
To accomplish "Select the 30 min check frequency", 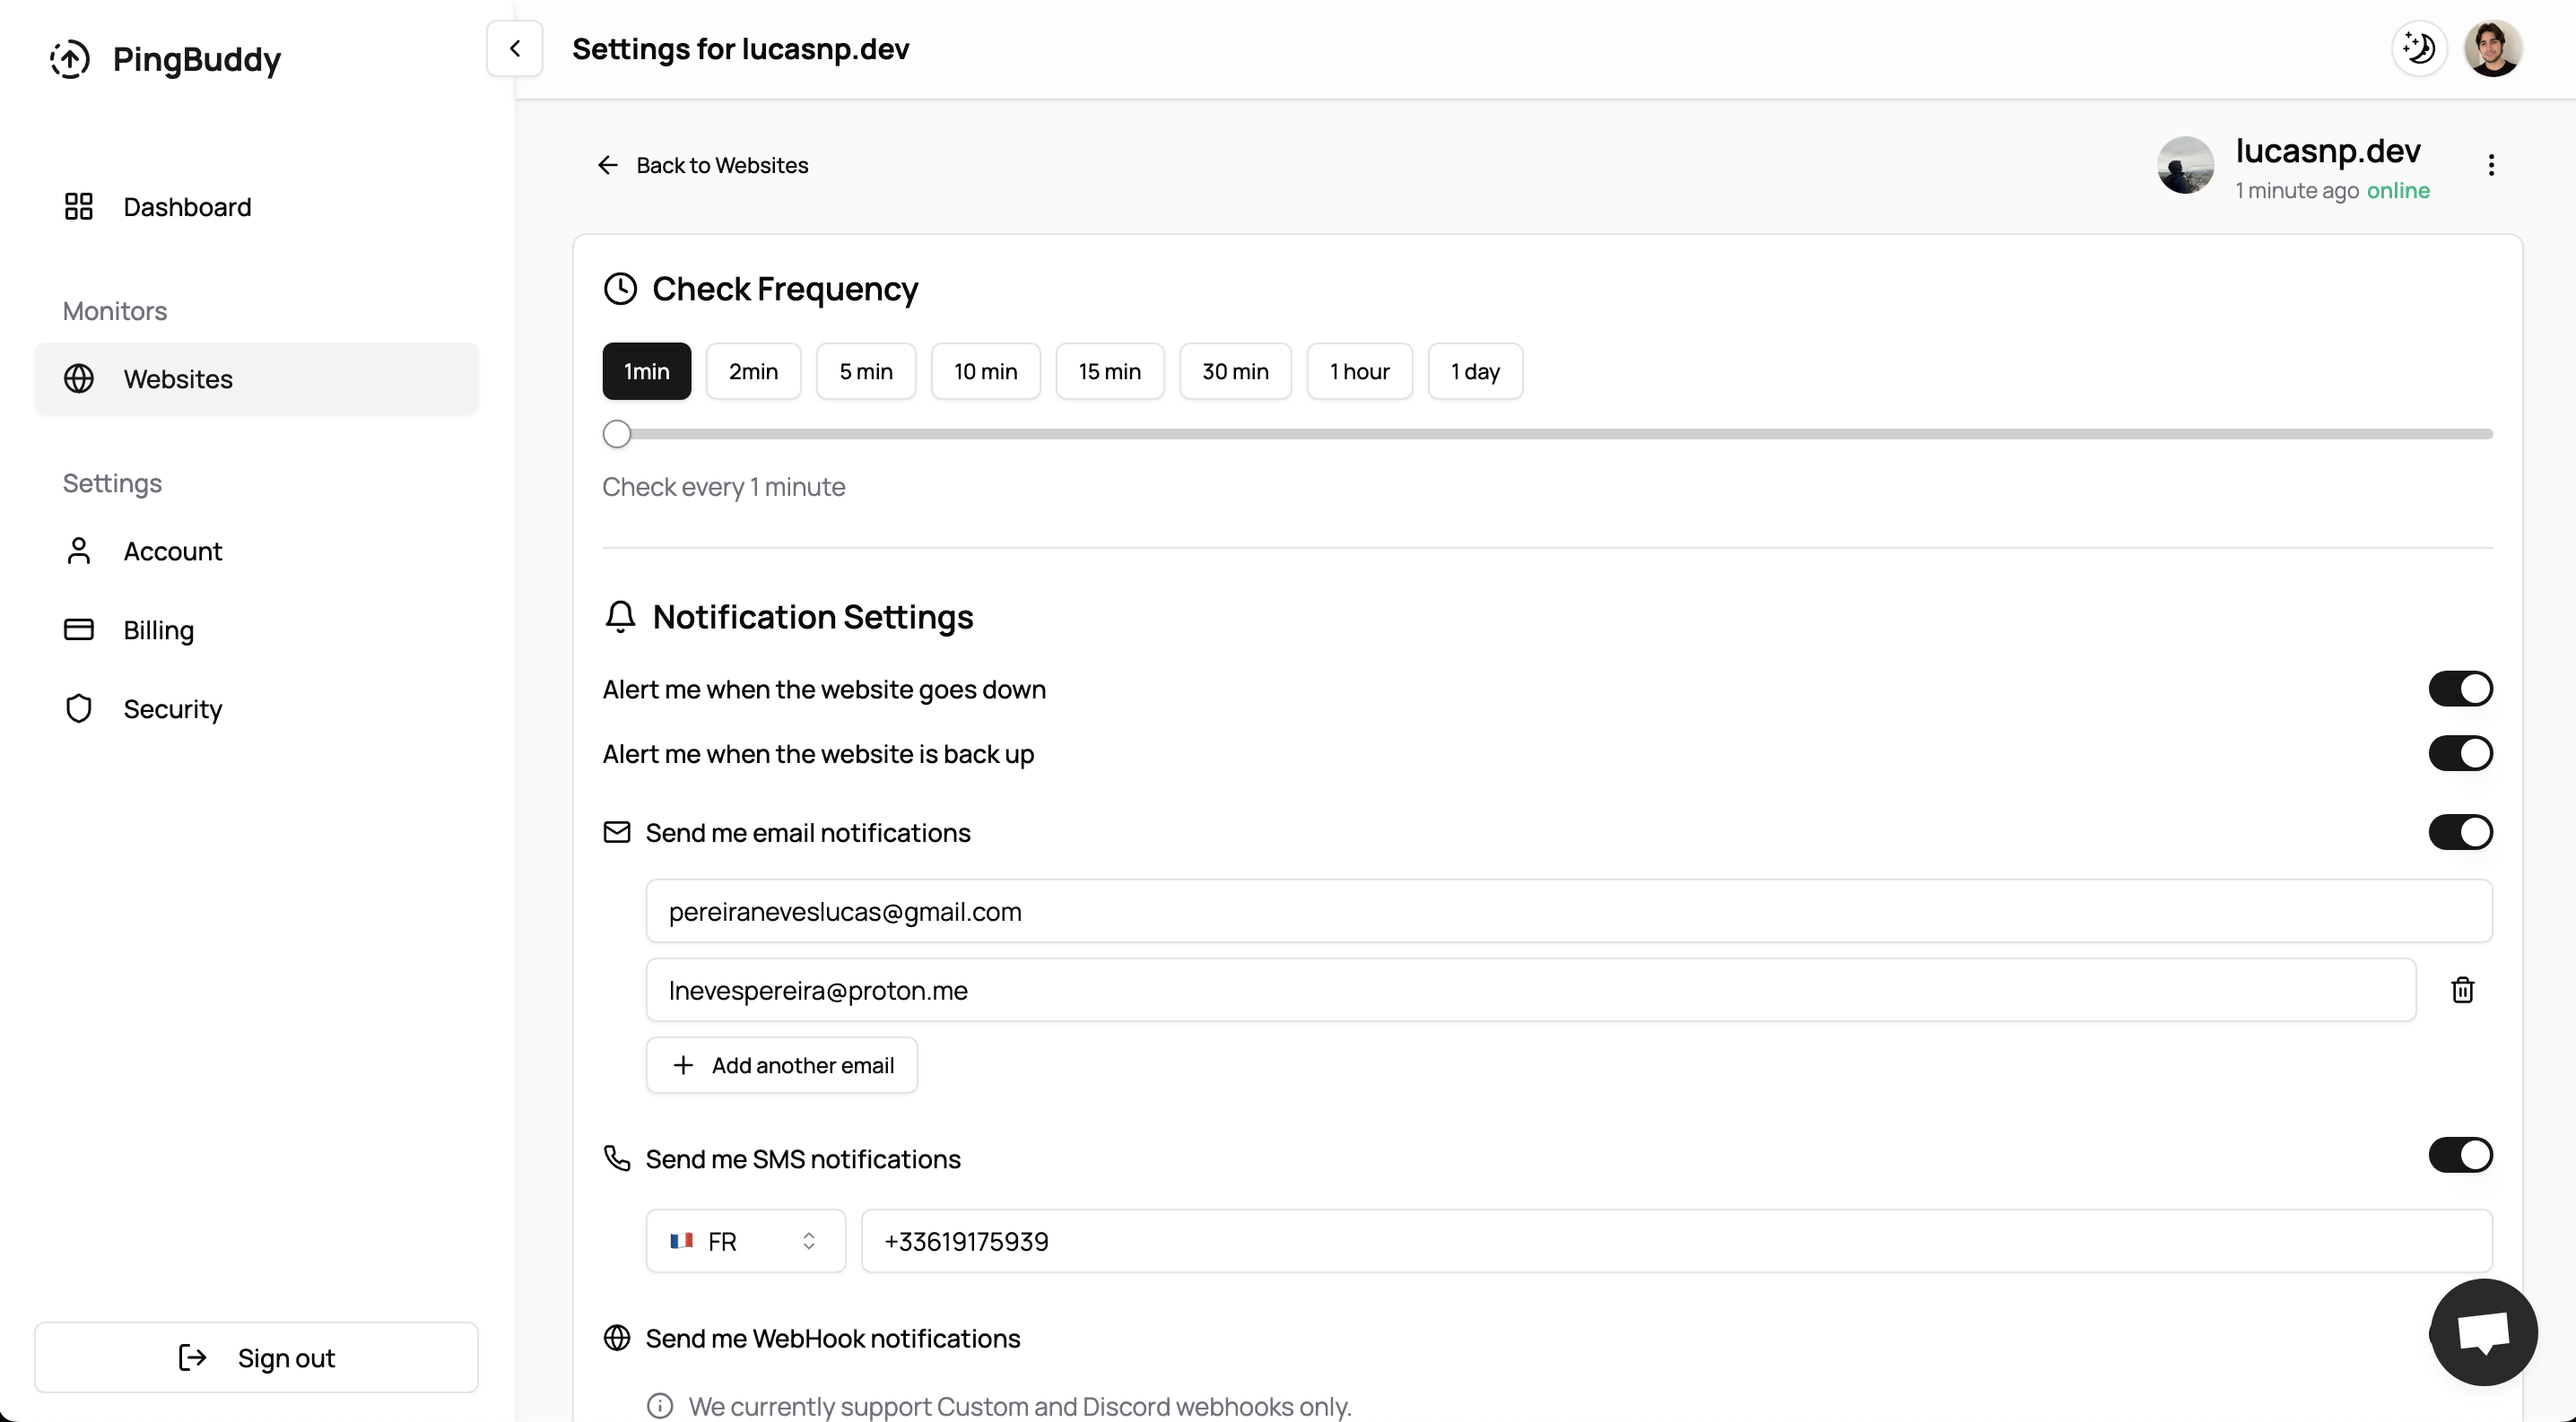I will (x=1236, y=372).
